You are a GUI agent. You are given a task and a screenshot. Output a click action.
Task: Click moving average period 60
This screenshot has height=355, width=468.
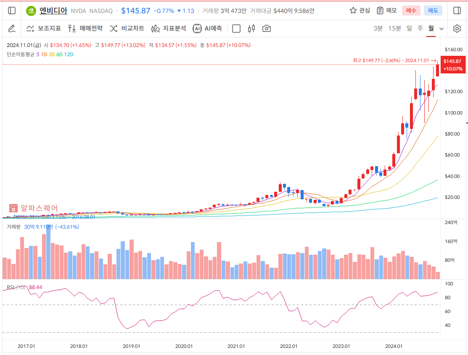click(x=59, y=55)
